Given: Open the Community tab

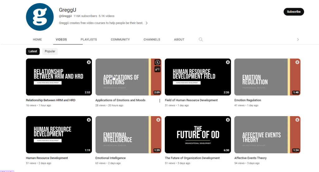Looking at the screenshot, I should [120, 39].
